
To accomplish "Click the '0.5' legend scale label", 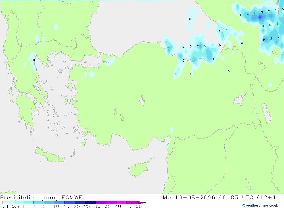I will pyautogui.click(x=15, y=206).
